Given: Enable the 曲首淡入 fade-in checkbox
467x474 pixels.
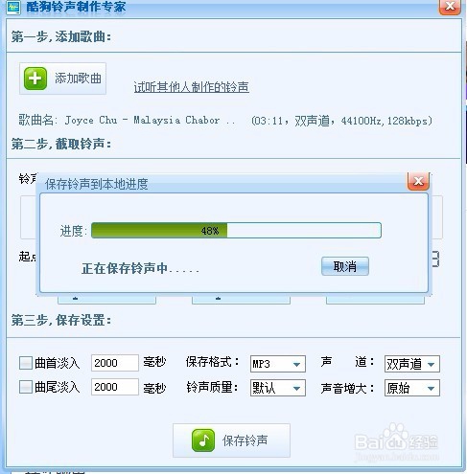Looking at the screenshot, I should [x=26, y=363].
